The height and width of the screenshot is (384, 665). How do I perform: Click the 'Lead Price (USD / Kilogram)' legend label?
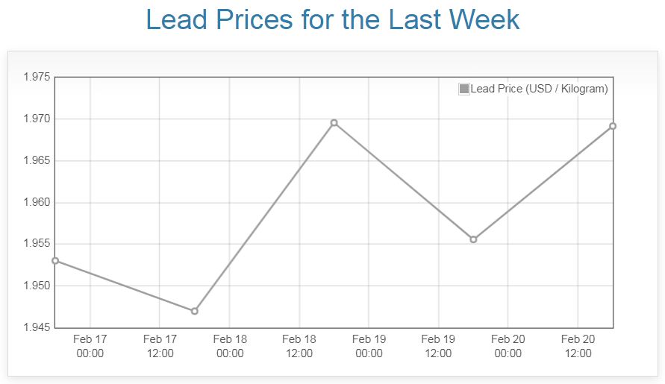coord(539,89)
